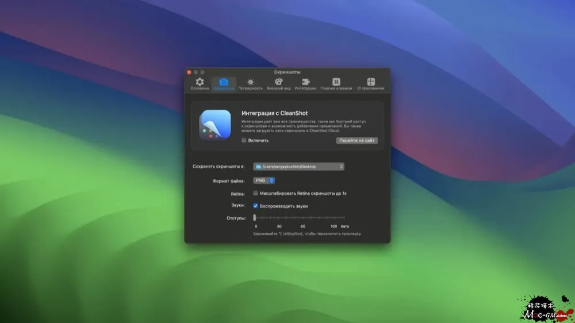Go to the Интеграции tab
575x323 pixels.
coord(305,84)
